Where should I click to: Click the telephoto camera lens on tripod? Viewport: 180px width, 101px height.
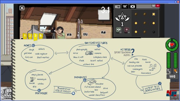[x=46, y=31]
